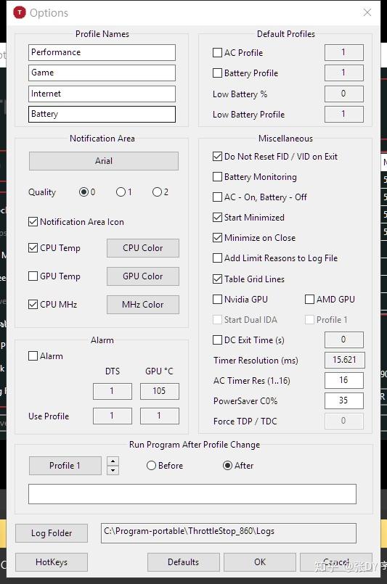Image resolution: width=387 pixels, height=584 pixels.
Task: Click the Log Folder button
Action: click(x=52, y=533)
